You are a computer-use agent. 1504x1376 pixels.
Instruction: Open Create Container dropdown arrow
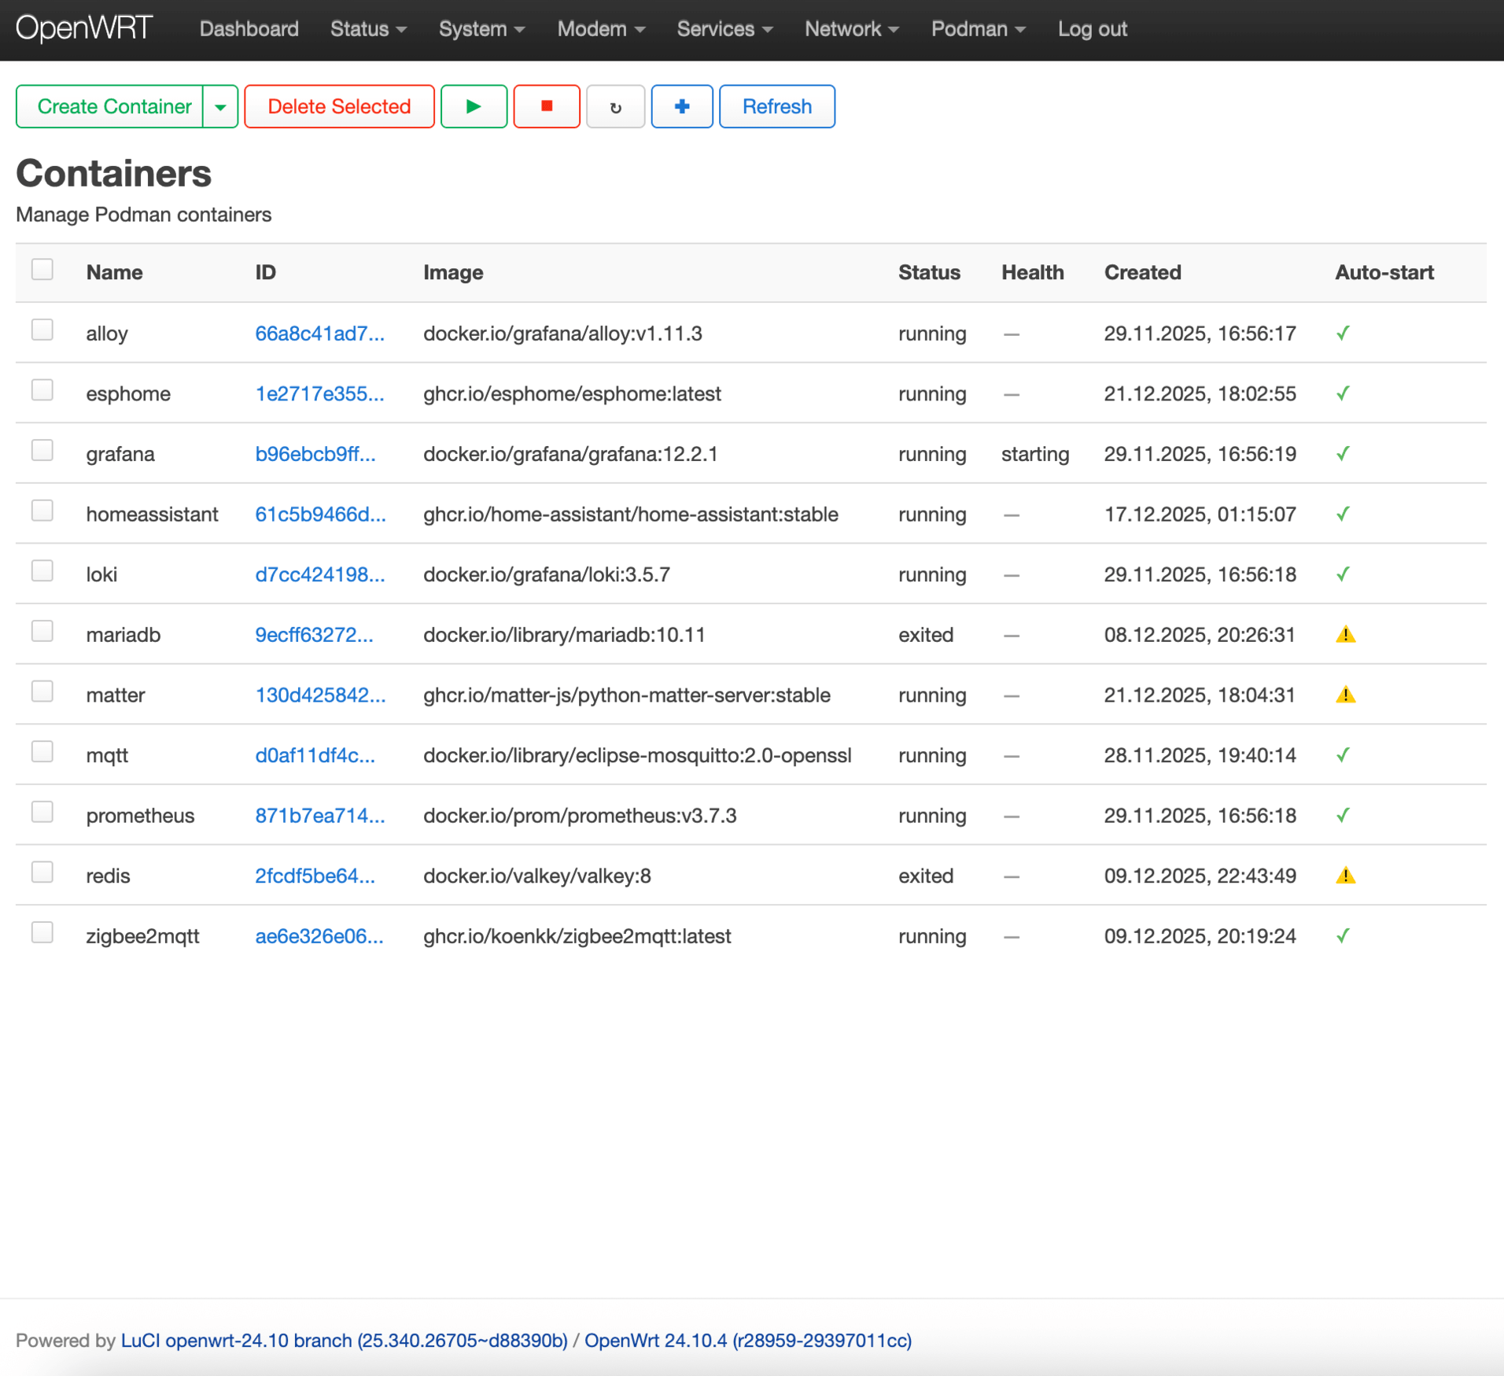click(220, 106)
